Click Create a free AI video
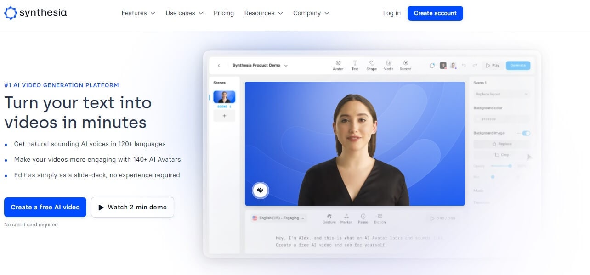 pos(45,207)
